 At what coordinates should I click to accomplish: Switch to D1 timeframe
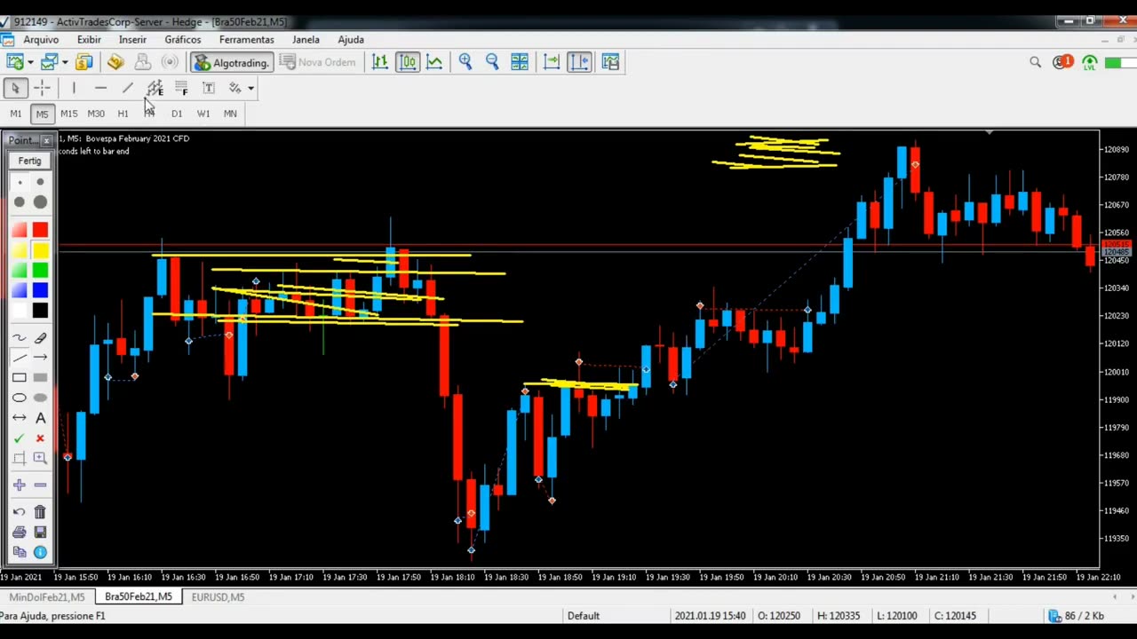point(177,114)
